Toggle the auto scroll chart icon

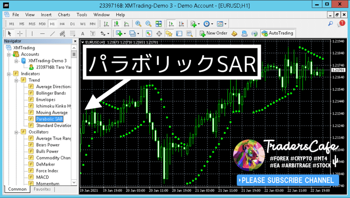(171, 24)
